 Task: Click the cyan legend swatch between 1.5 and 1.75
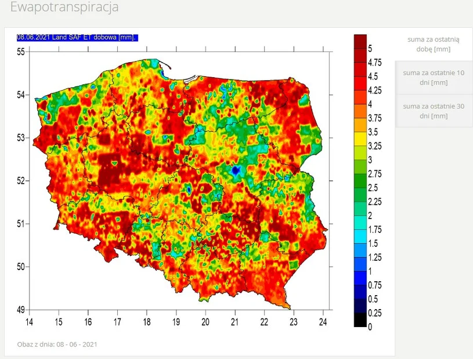360,236
